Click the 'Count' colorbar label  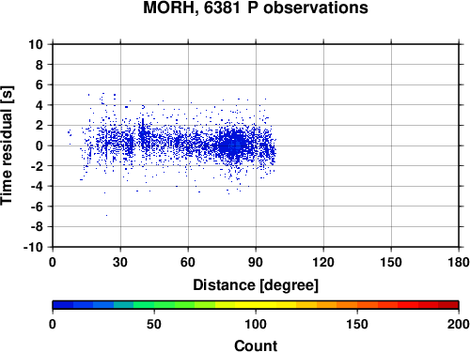coord(256,345)
